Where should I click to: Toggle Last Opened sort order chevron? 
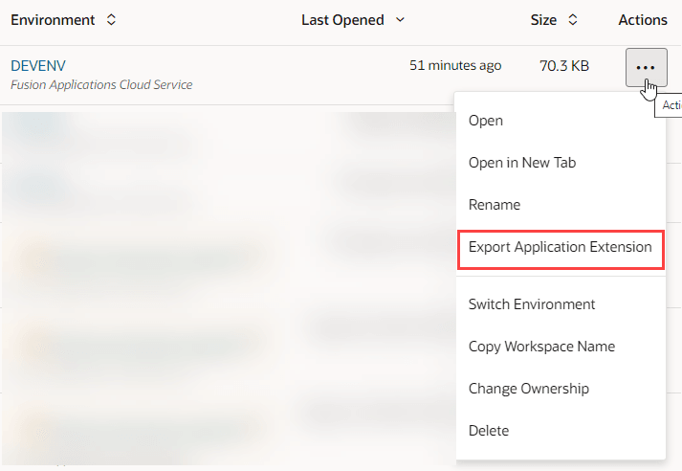point(400,20)
